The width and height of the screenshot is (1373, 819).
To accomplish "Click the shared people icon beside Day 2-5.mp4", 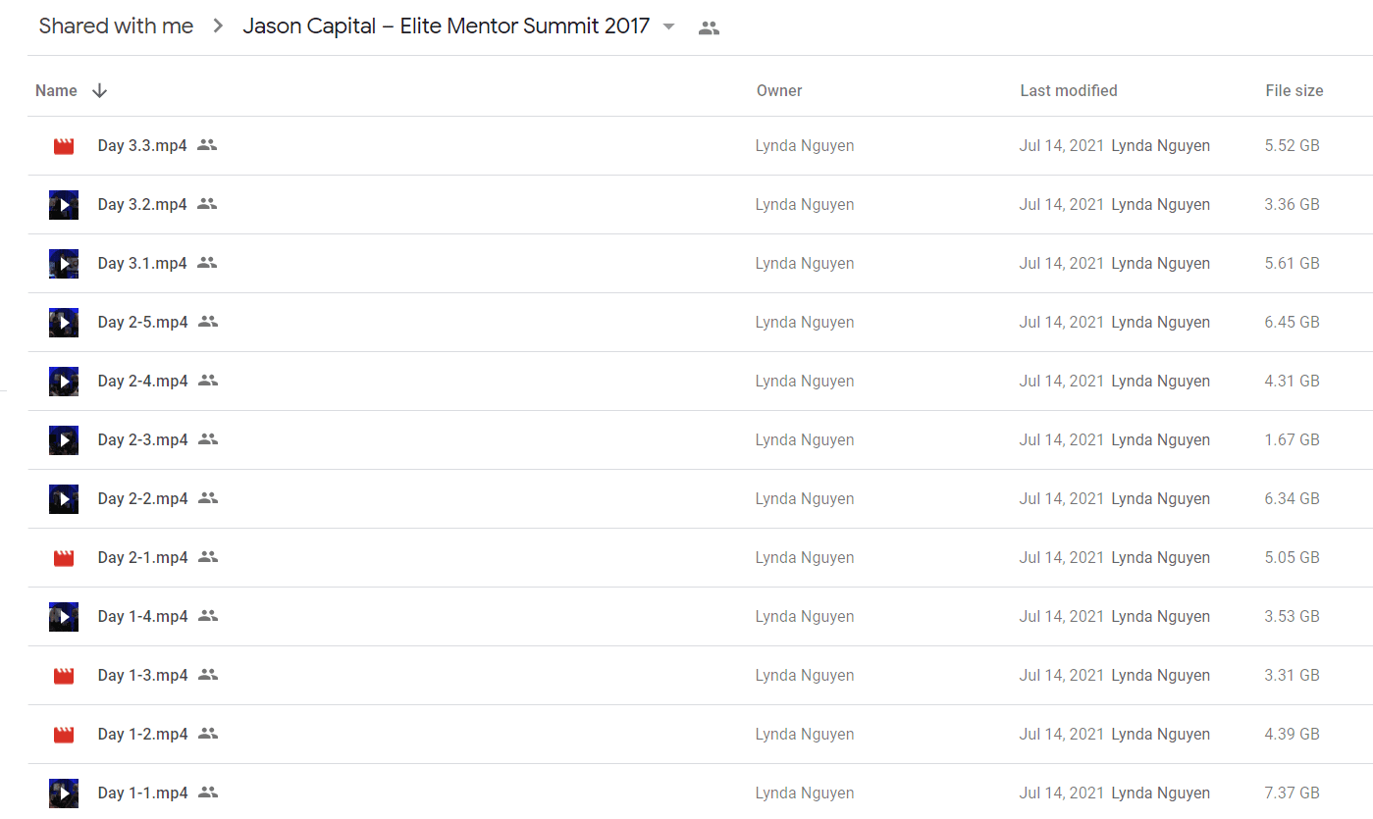I will pyautogui.click(x=207, y=322).
